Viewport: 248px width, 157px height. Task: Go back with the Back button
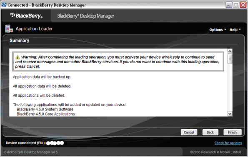point(210,132)
